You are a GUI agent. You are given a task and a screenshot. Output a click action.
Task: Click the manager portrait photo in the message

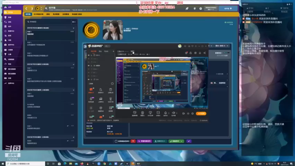[x=113, y=30]
